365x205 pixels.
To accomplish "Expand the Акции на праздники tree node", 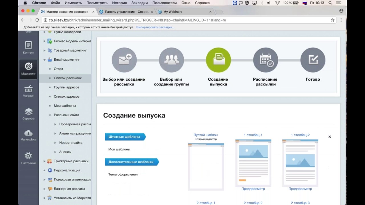I will coord(55,134).
